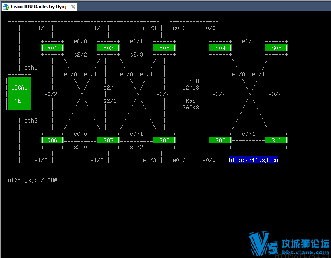Click switch node S10
Viewport: 331px width, 258px height.
pyautogui.click(x=277, y=140)
